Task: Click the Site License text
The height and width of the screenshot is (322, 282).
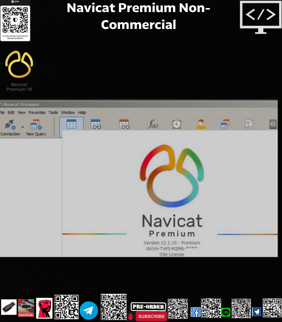Action: point(172,254)
